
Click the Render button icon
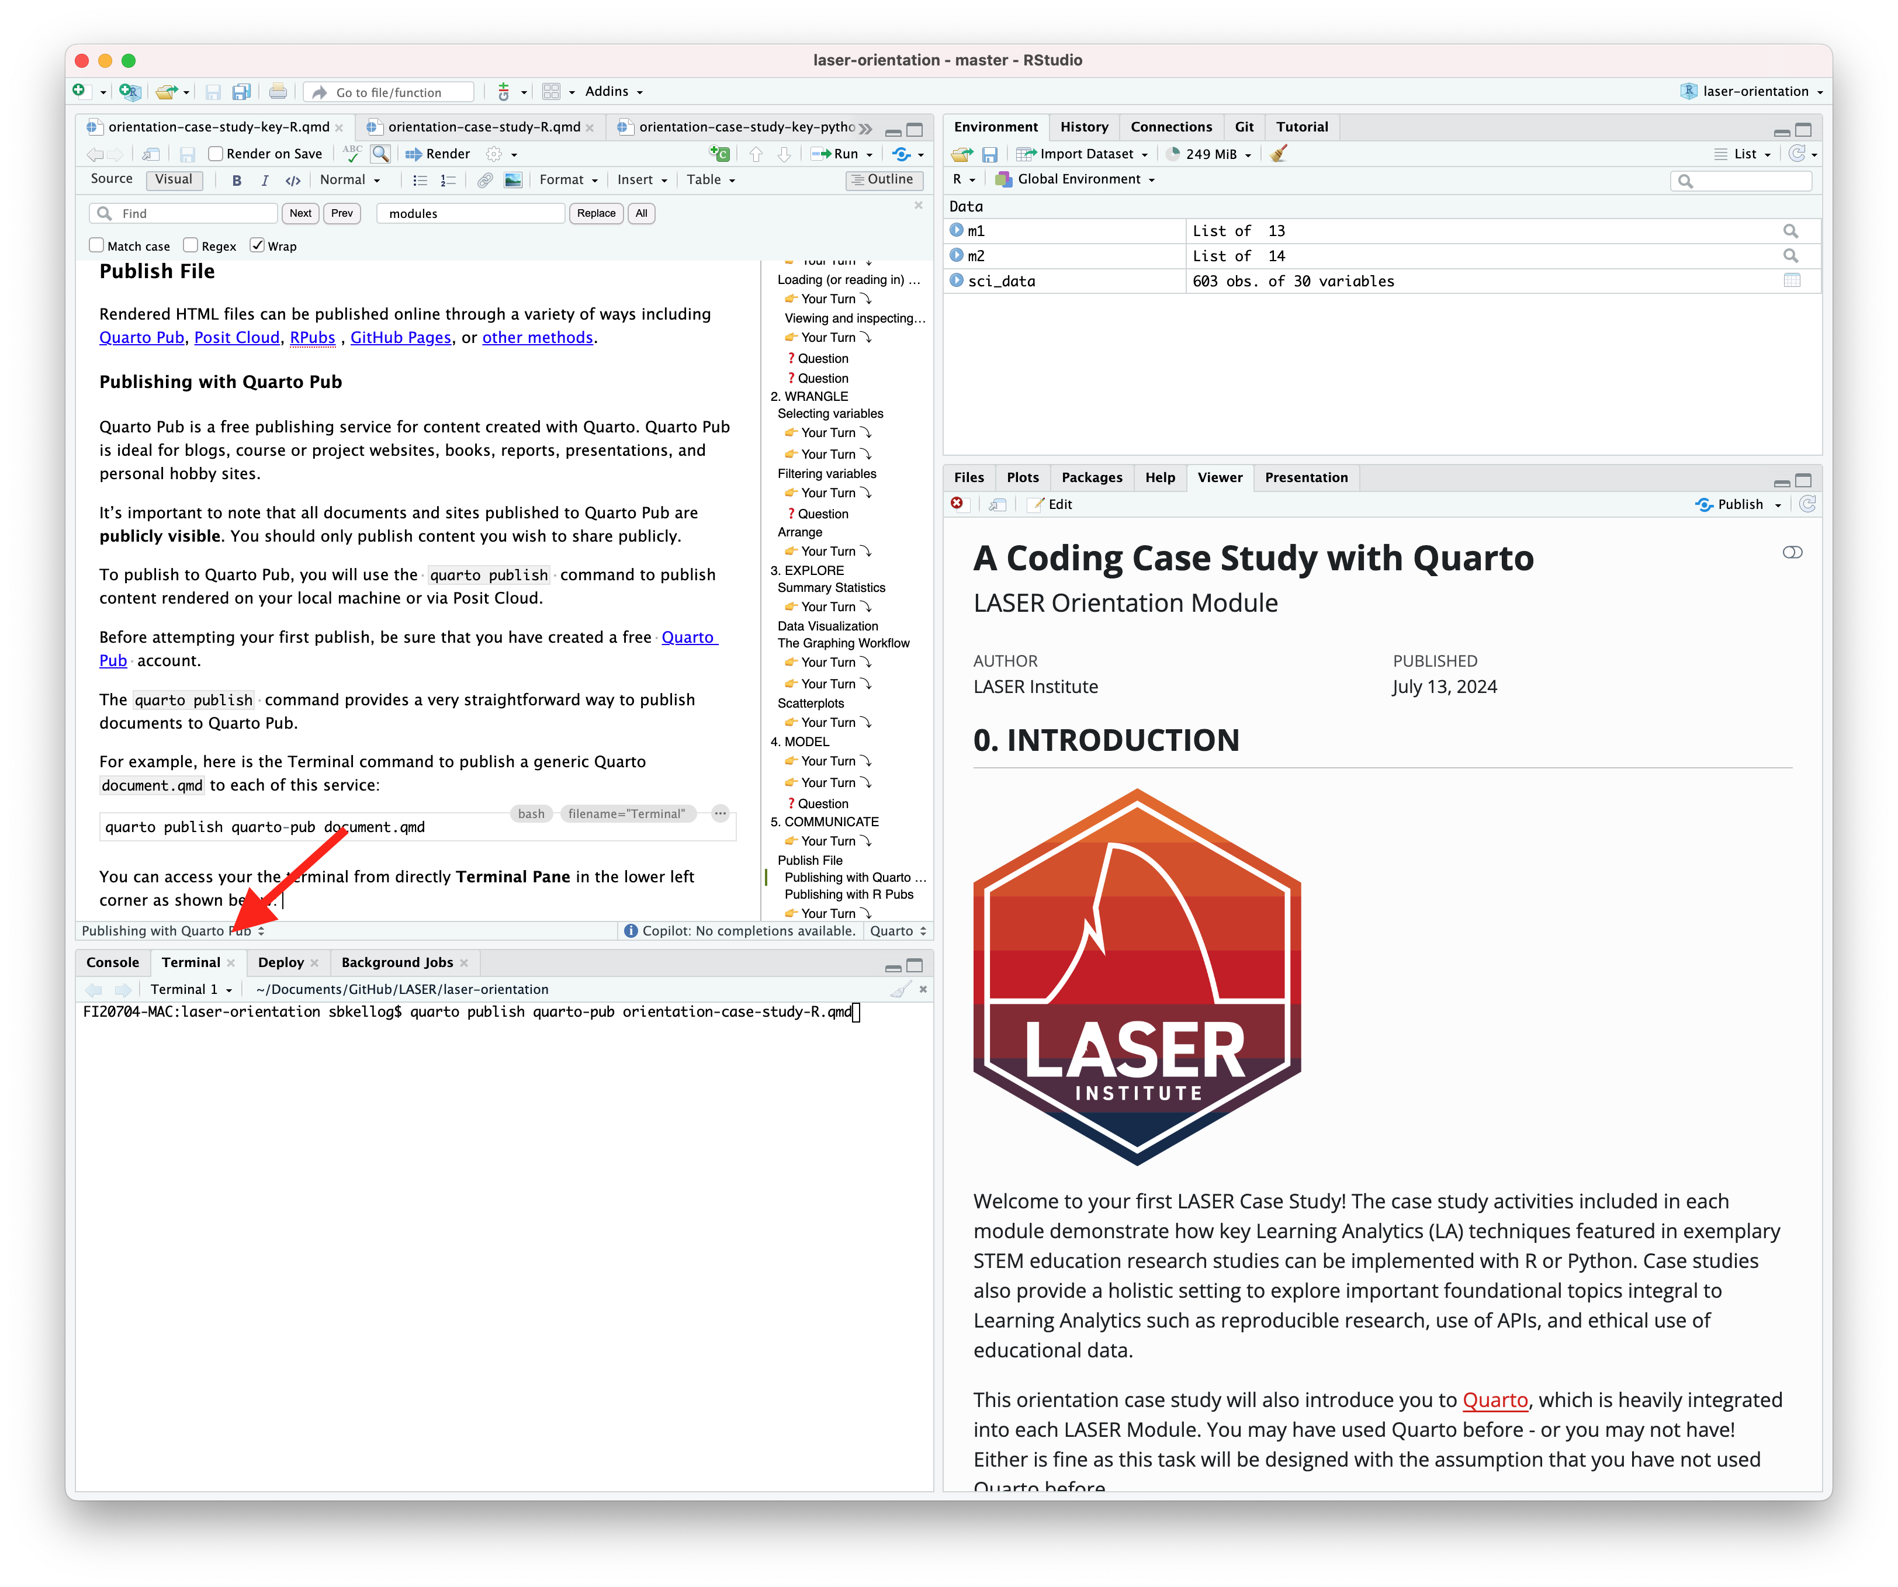pos(413,154)
